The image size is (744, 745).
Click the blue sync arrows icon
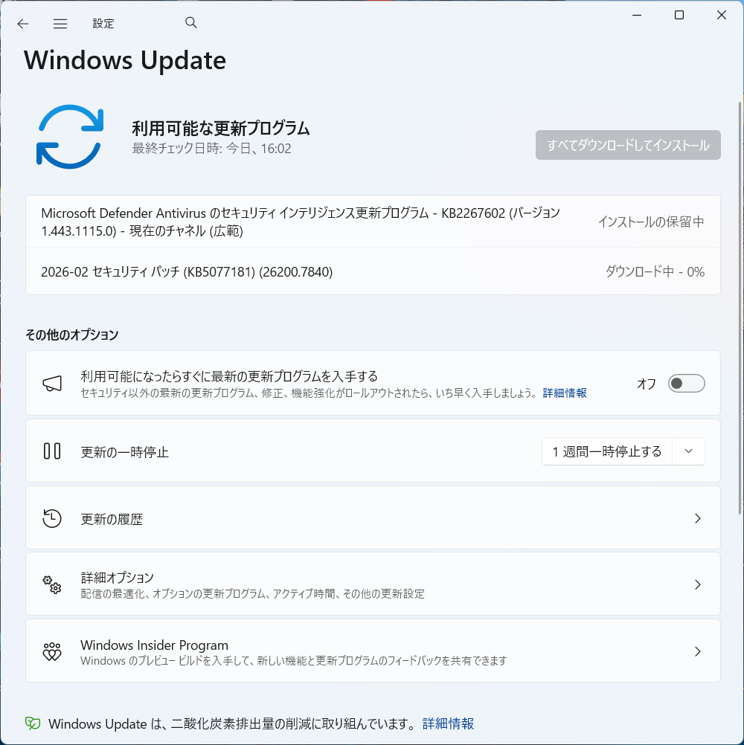point(70,137)
